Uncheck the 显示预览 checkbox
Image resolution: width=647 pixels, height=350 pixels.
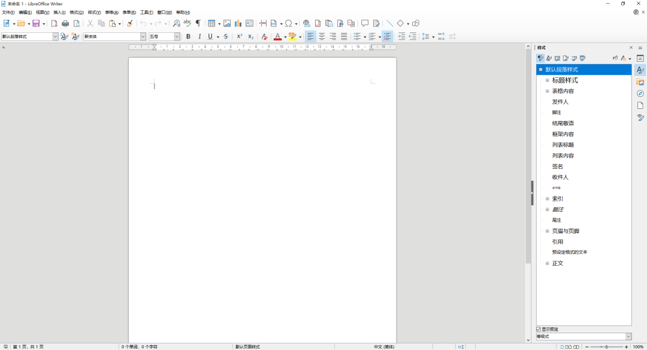click(x=539, y=329)
